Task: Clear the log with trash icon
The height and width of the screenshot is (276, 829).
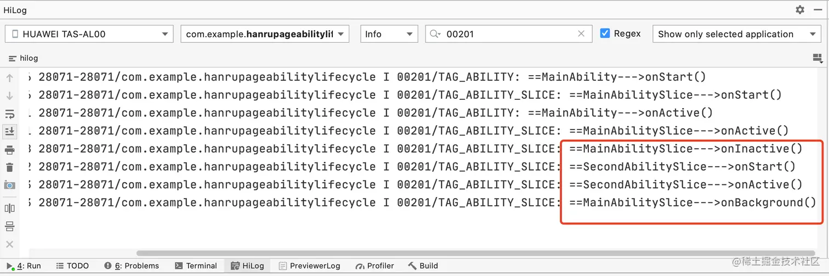Action: tap(9, 167)
